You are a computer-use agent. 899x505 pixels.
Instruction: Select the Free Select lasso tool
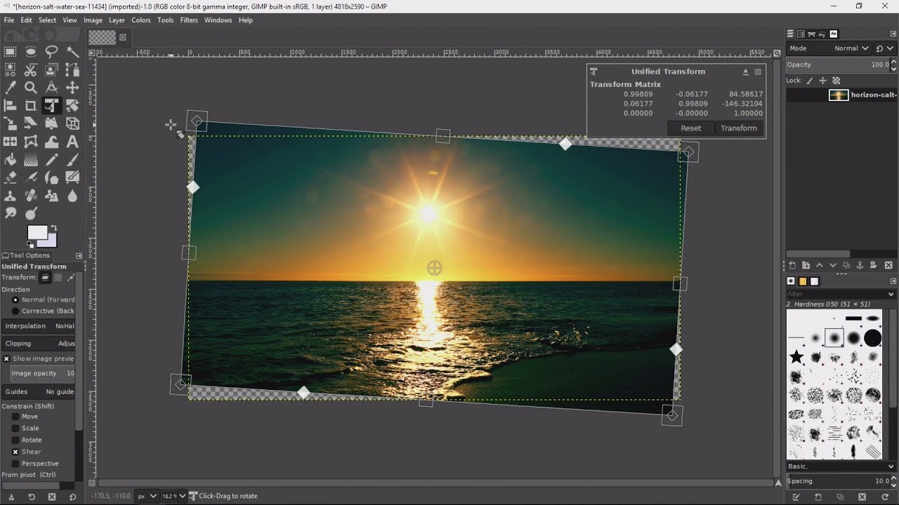(51, 52)
